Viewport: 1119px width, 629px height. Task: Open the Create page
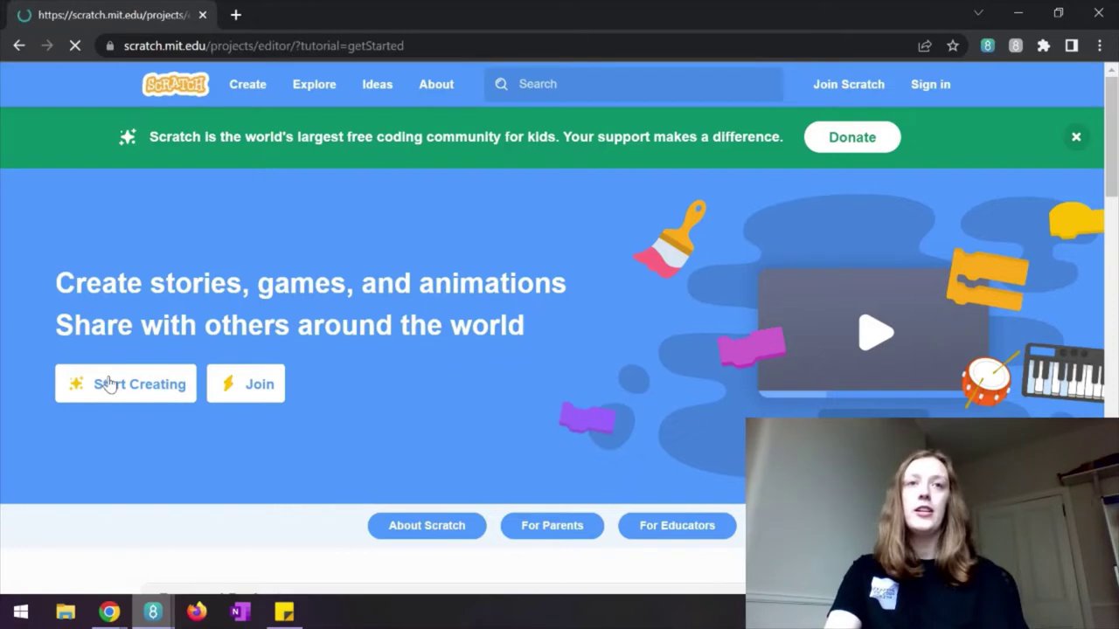click(247, 84)
